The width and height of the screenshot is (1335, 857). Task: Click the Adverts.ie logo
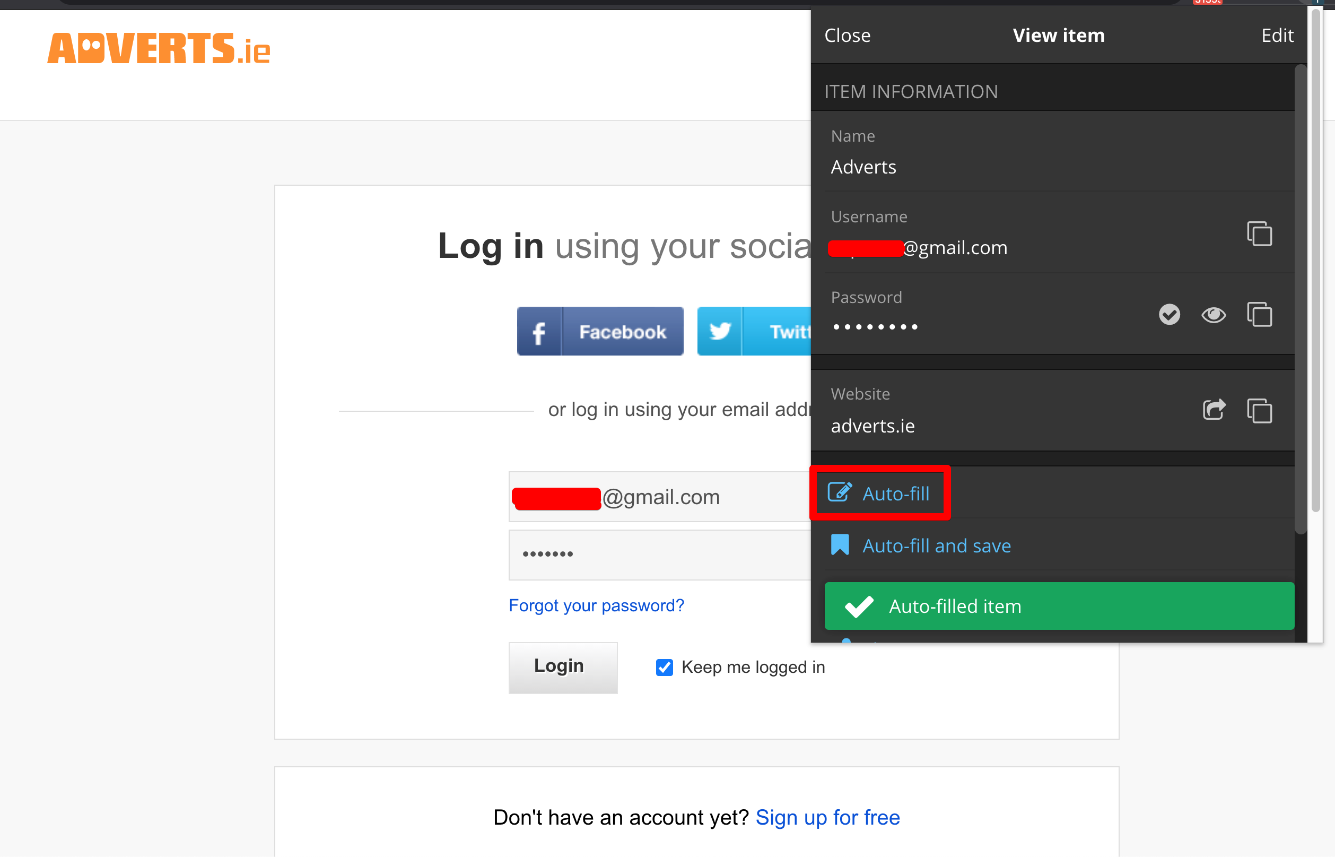159,49
